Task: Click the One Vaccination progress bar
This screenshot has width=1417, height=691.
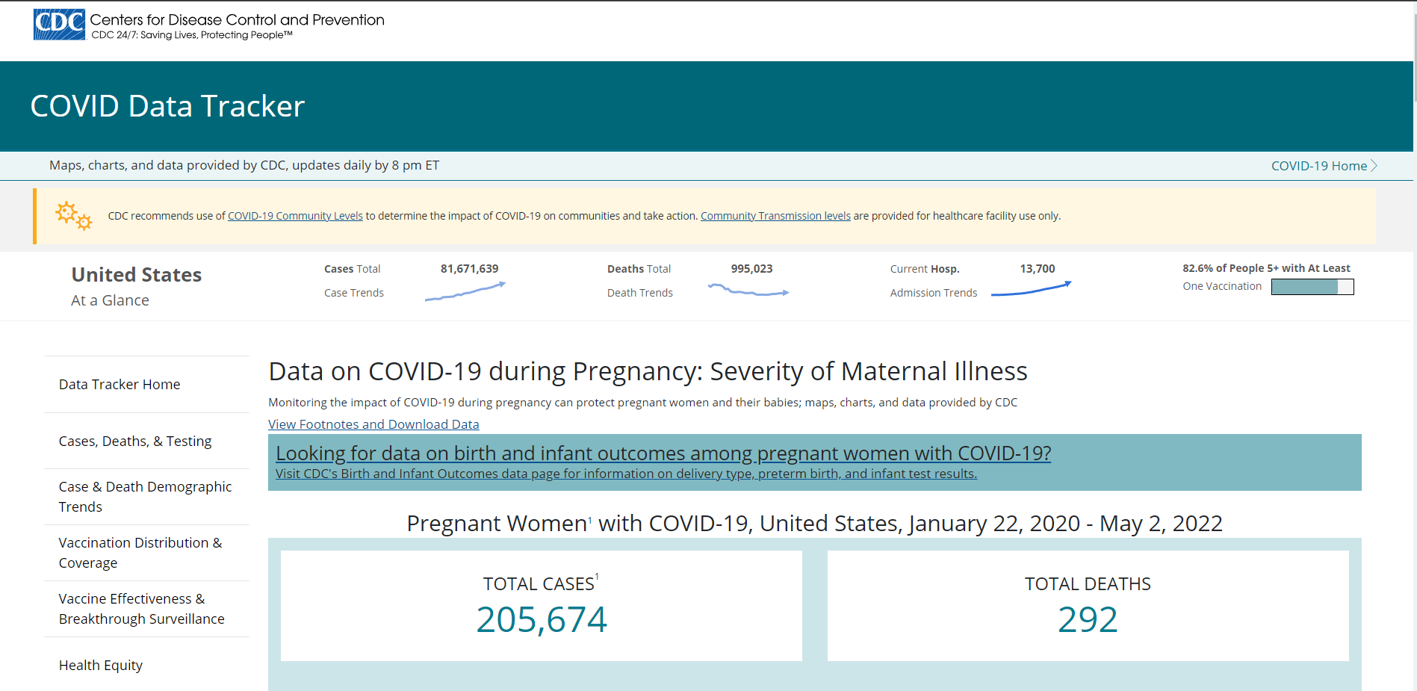Action: click(1312, 287)
